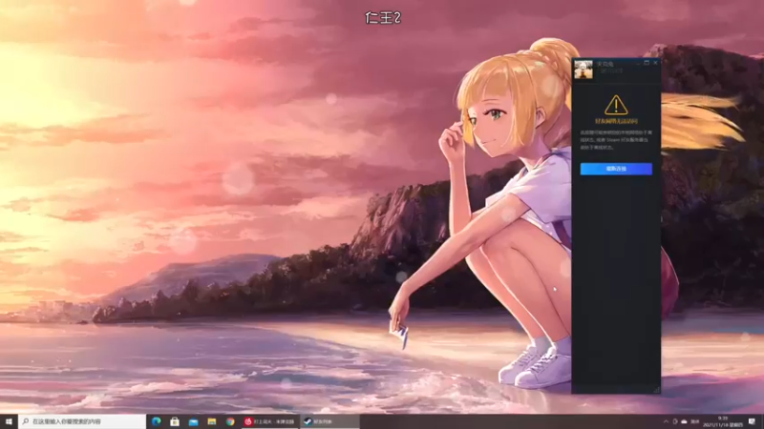The height and width of the screenshot is (429, 764).
Task: Maximize the Steam friends list window
Action: [x=647, y=63]
